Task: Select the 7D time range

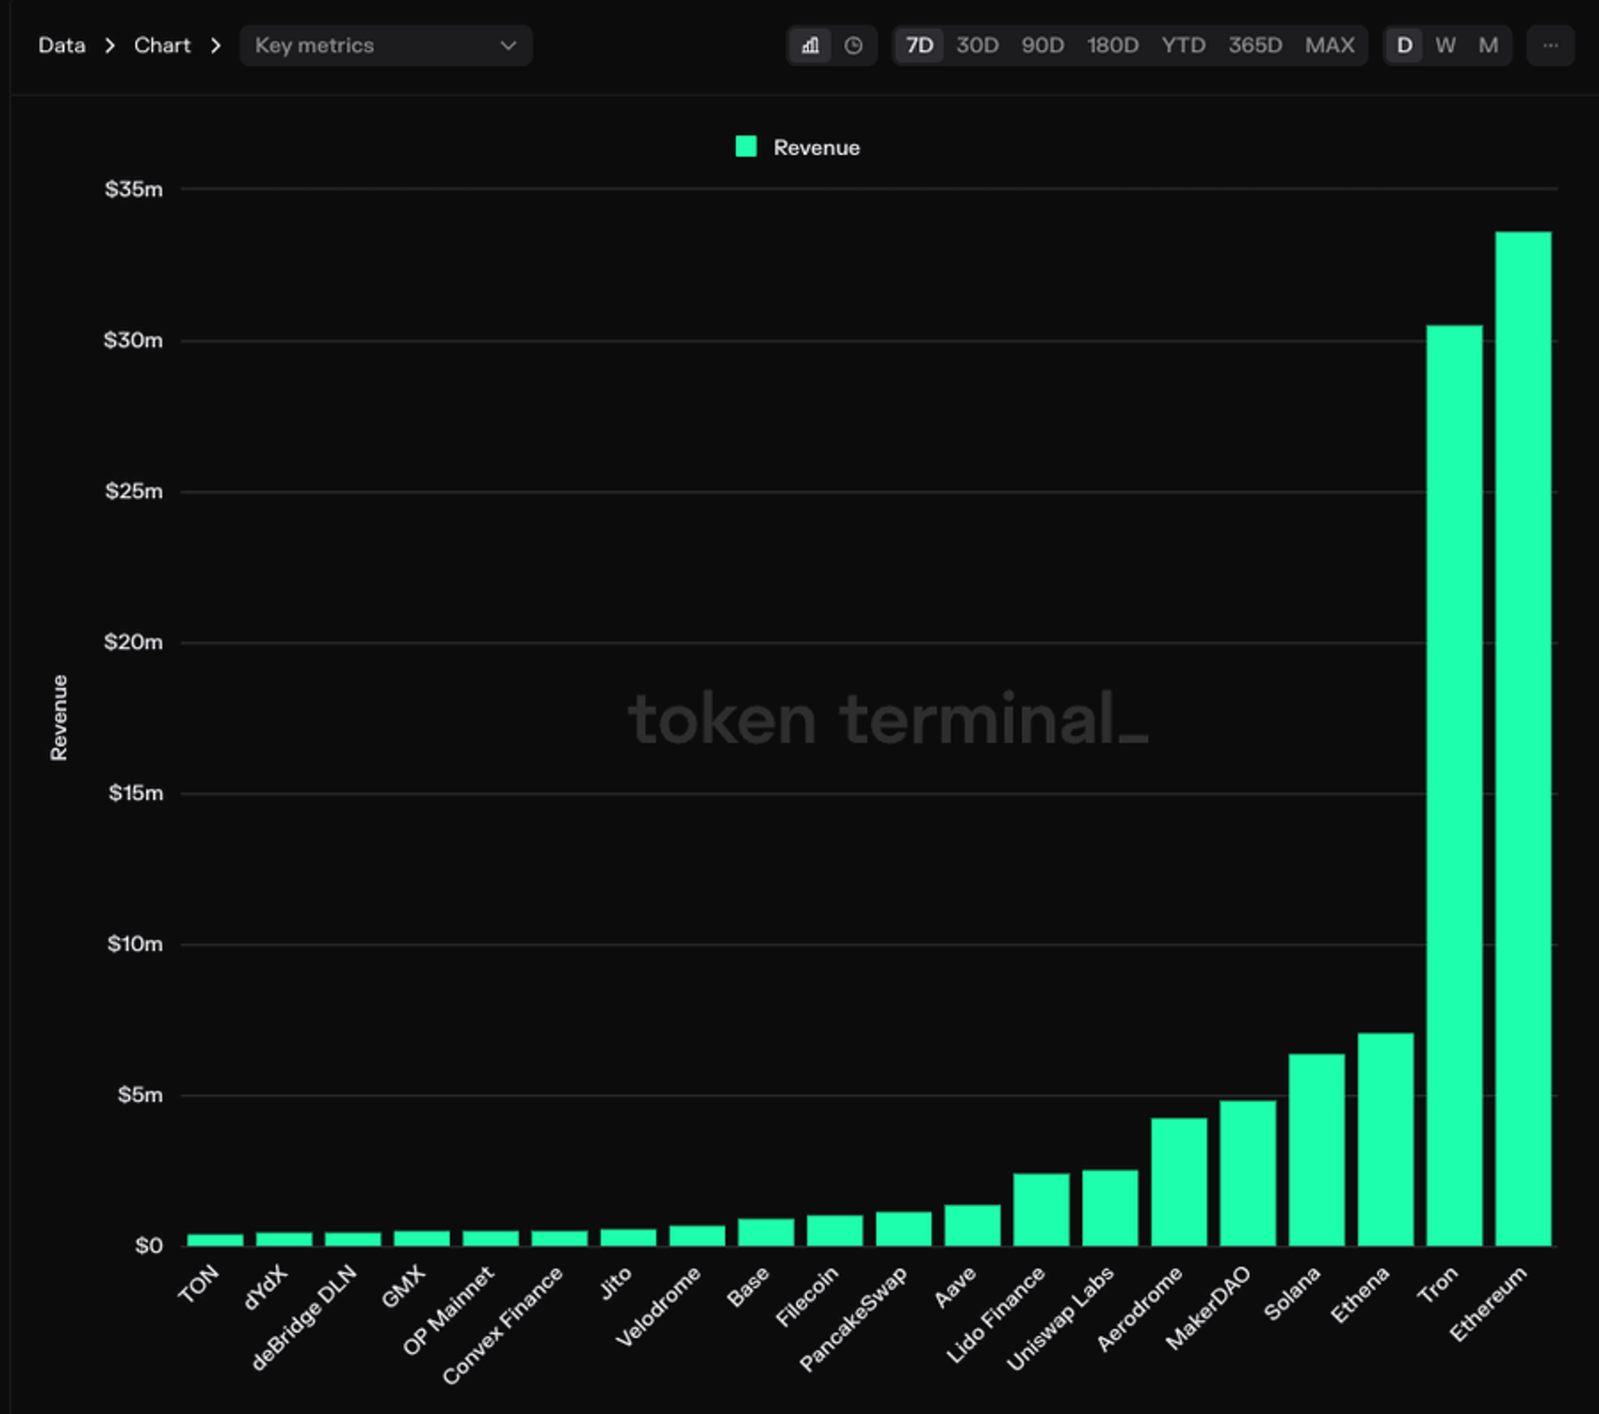Action: pyautogui.click(x=919, y=46)
